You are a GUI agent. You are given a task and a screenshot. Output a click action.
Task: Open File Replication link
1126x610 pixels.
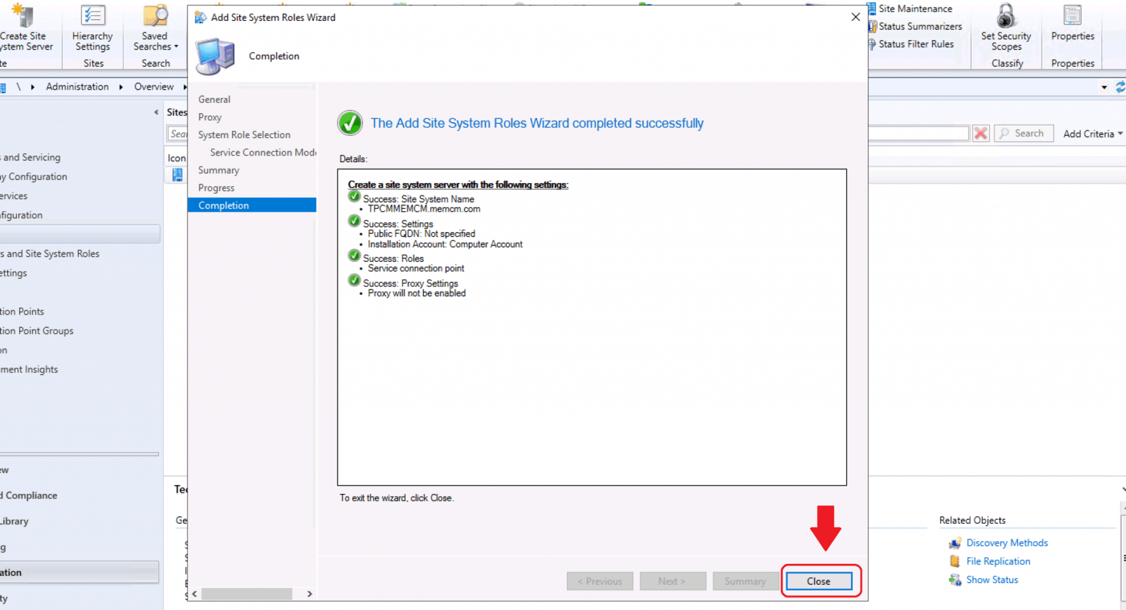(998, 561)
